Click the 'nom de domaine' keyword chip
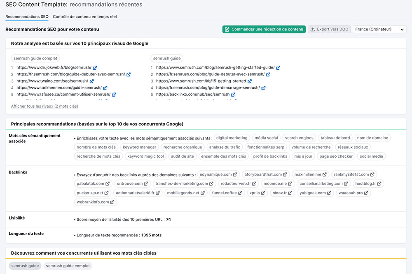Image resolution: width=412 pixels, height=274 pixels. [x=372, y=138]
